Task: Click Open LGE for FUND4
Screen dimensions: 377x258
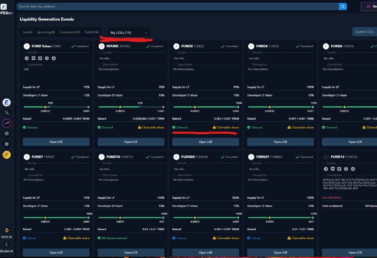Action: click(280, 142)
